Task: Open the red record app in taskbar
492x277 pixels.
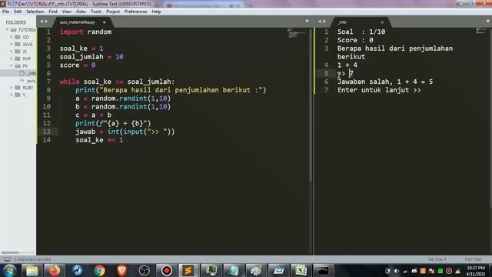Action: coord(167,270)
